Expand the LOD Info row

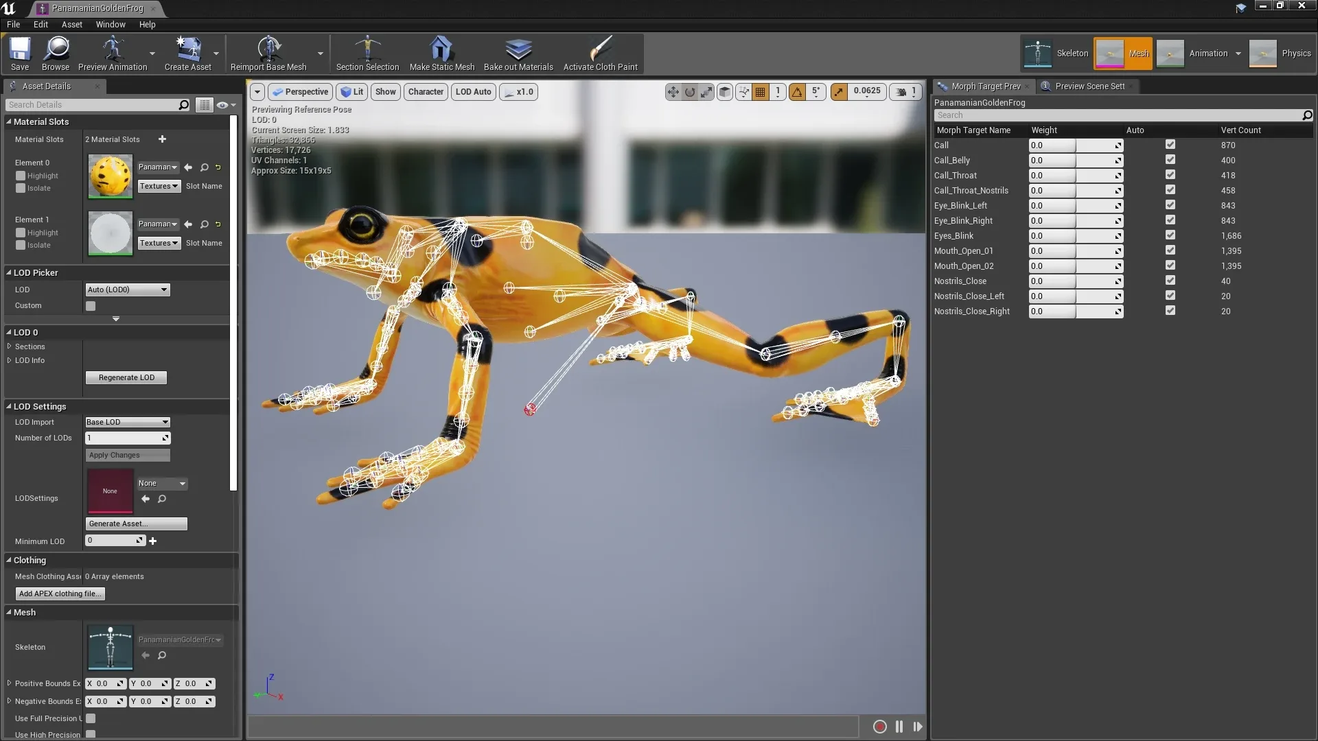10,360
